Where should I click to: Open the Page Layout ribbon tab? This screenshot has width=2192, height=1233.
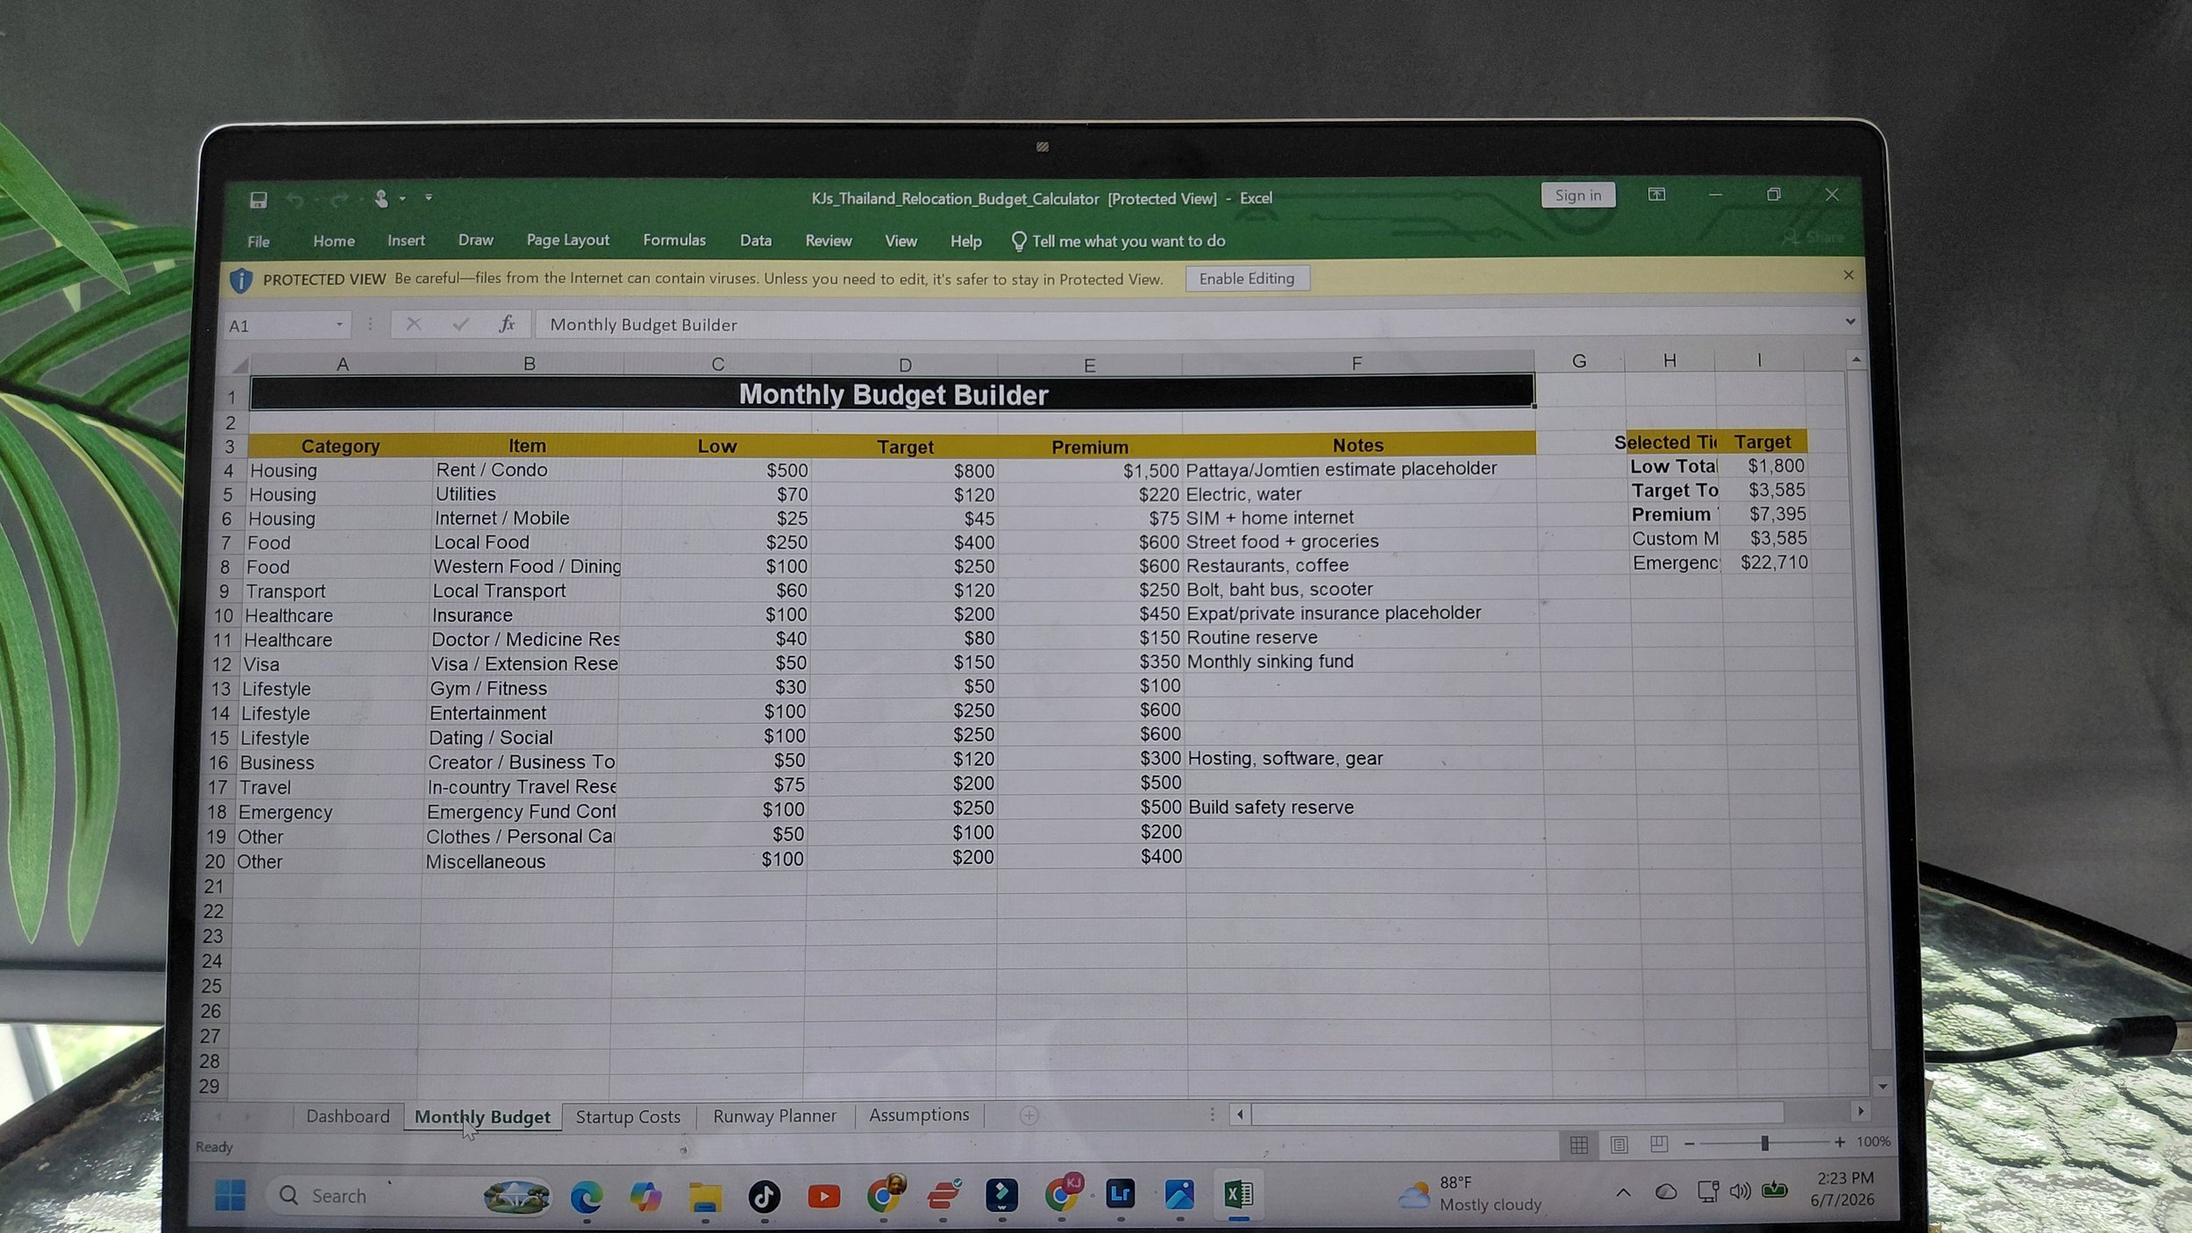(567, 240)
